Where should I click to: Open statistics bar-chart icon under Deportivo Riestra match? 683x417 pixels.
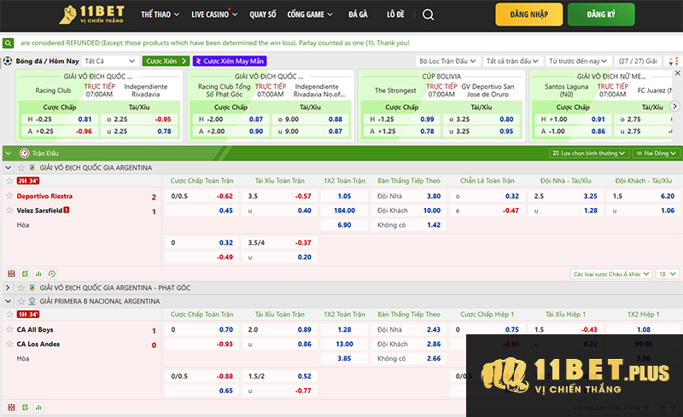38,274
